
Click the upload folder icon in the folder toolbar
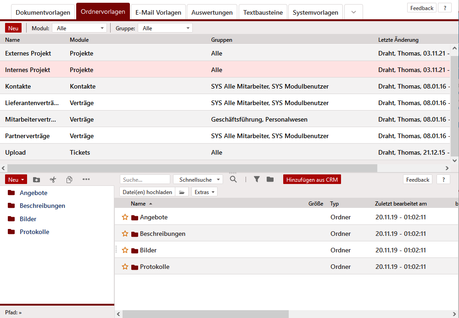[x=37, y=179]
